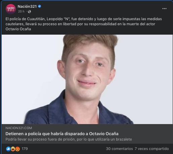Open the three-dot post options menu
The image size is (173, 154).
pos(164,9)
